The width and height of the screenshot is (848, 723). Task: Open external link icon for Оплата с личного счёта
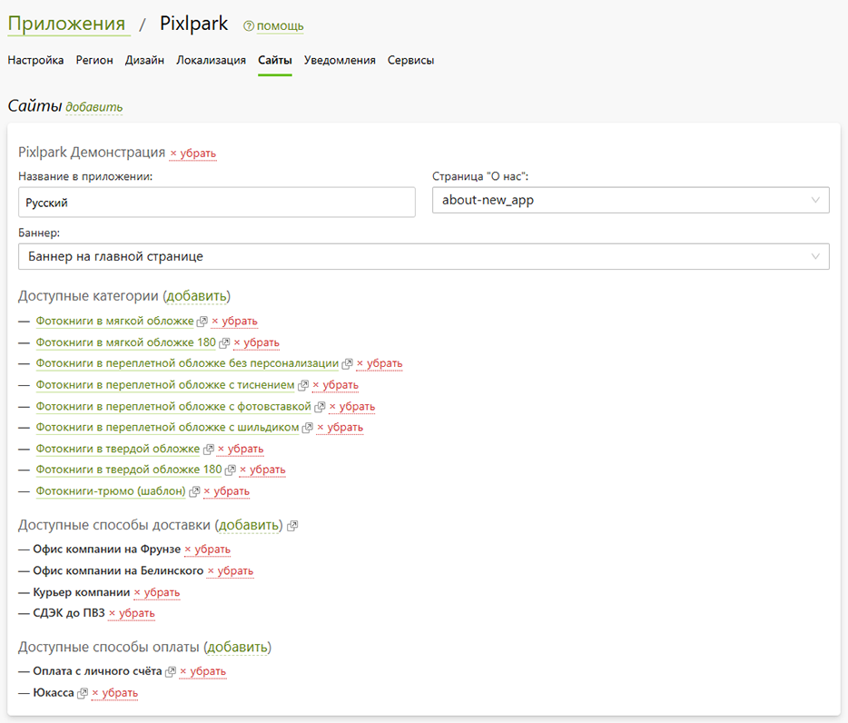(x=171, y=671)
